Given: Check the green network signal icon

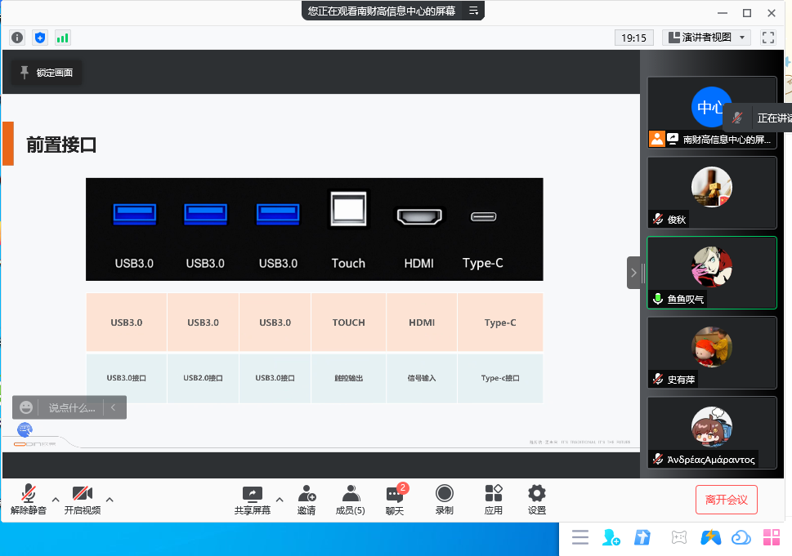Looking at the screenshot, I should click(63, 38).
